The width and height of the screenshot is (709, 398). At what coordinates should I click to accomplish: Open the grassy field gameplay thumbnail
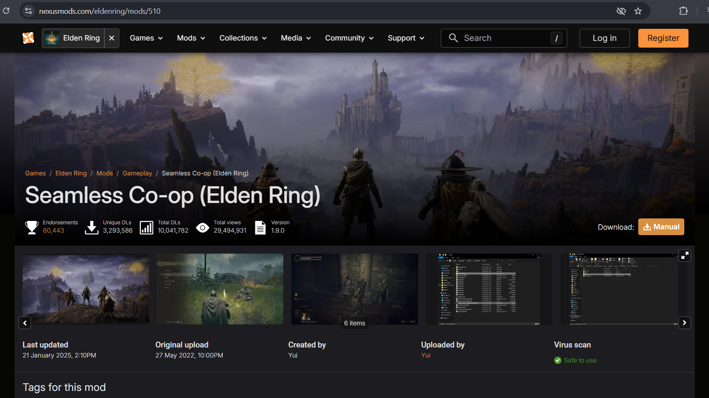point(220,289)
